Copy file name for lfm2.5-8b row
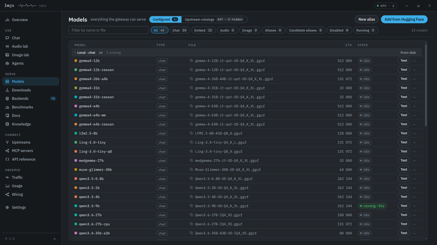 pyautogui.click(x=191, y=133)
